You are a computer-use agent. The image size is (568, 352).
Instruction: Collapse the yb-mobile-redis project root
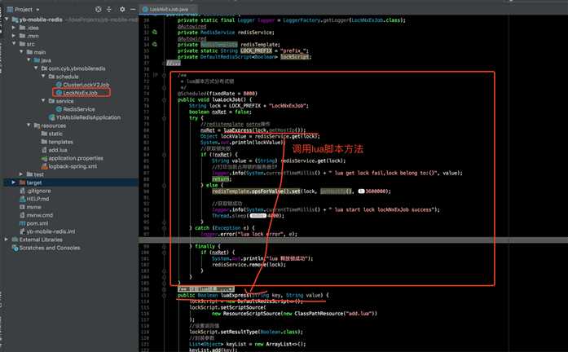point(7,20)
